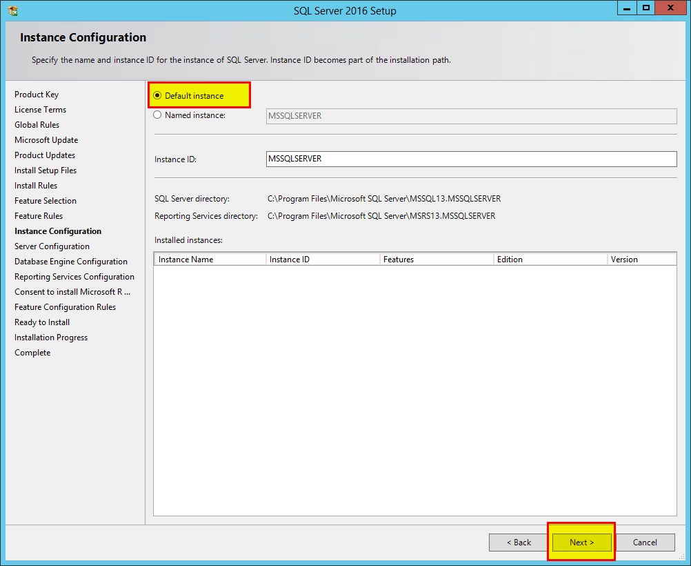Select the Default instance radio button
This screenshot has width=691, height=566.
(157, 95)
